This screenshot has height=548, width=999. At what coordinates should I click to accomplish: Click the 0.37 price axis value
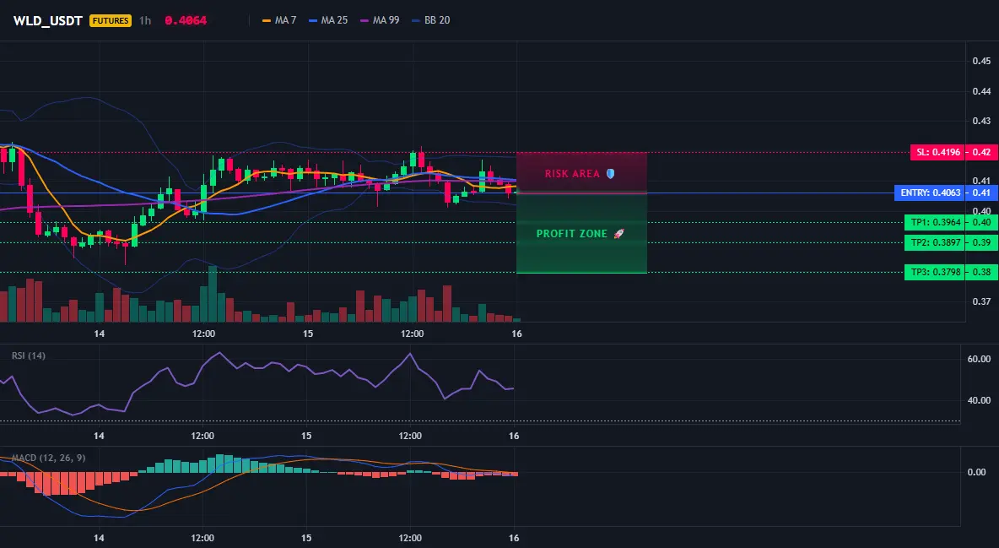(981, 301)
